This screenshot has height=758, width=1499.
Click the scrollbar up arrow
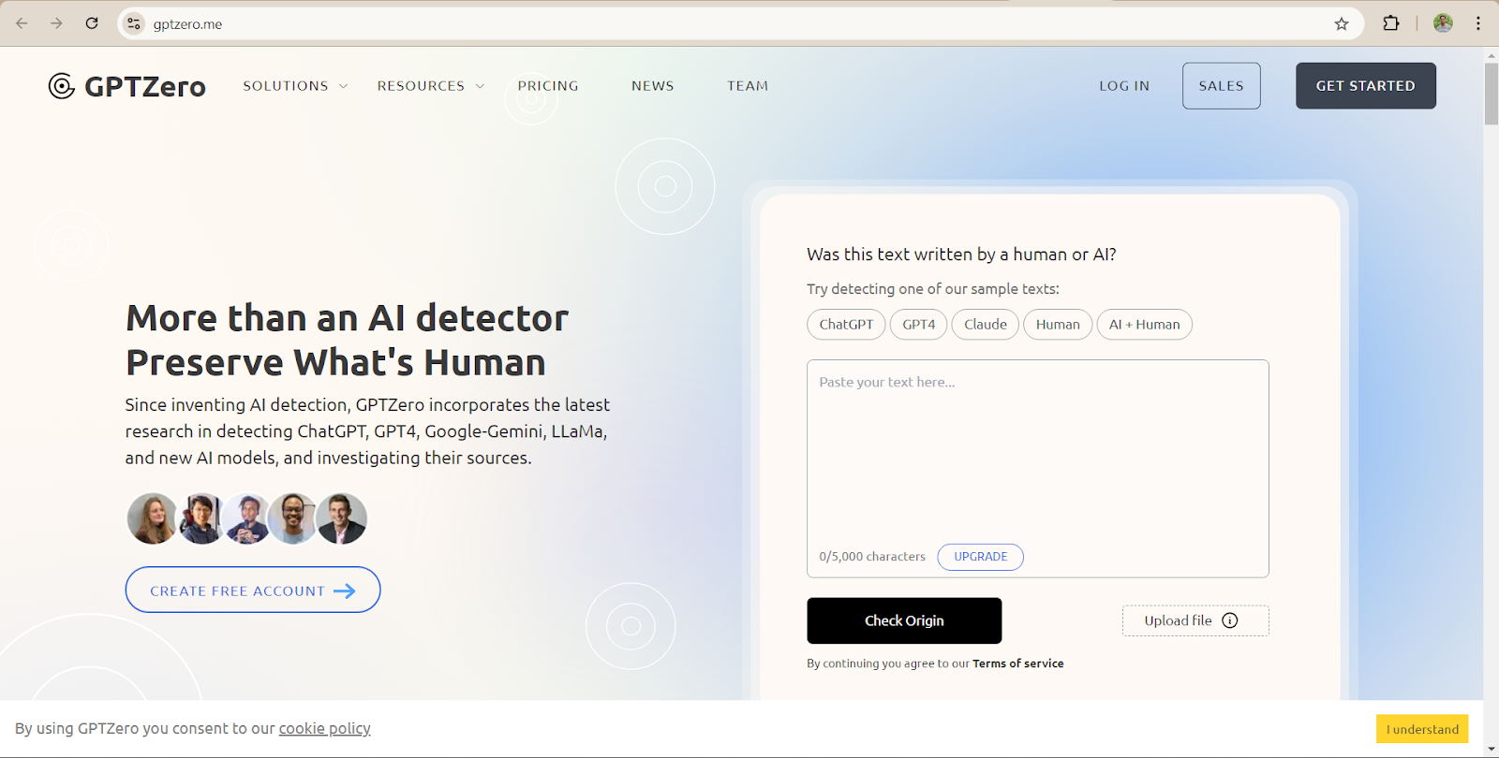1492,56
